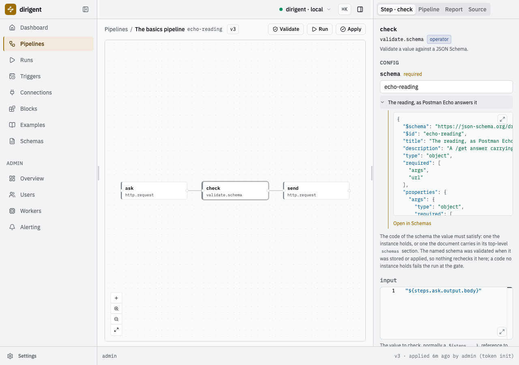This screenshot has height=365, width=519.
Task: Click the admin user label in footer
Action: click(109, 356)
